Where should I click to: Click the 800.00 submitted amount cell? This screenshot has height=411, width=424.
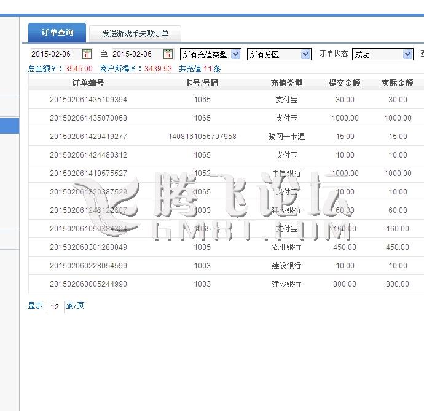[x=345, y=284]
